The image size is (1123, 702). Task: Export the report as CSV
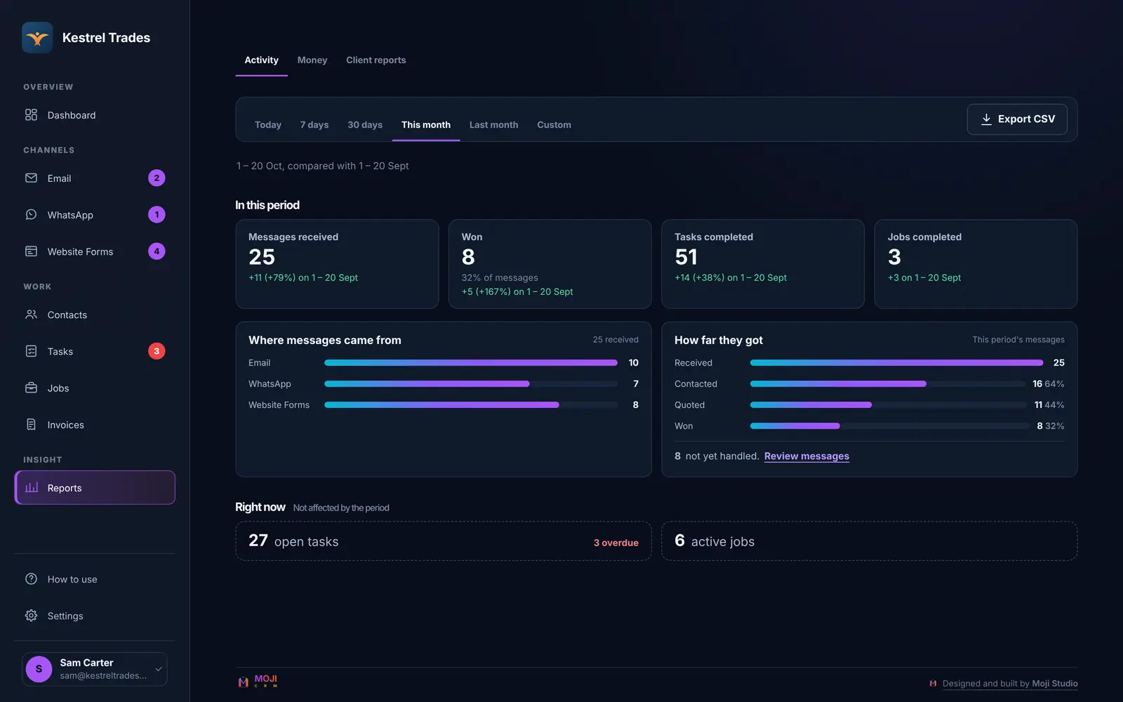pyautogui.click(x=1017, y=119)
